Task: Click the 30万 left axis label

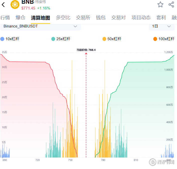Action: [x=4, y=67]
